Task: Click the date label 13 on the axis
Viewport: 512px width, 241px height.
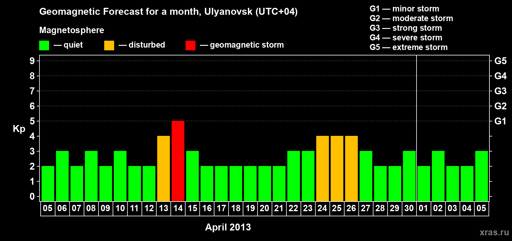Action: pyautogui.click(x=164, y=208)
